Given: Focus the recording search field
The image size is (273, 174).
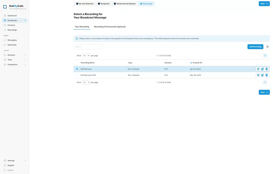Looking at the screenshot, I should [88, 47].
